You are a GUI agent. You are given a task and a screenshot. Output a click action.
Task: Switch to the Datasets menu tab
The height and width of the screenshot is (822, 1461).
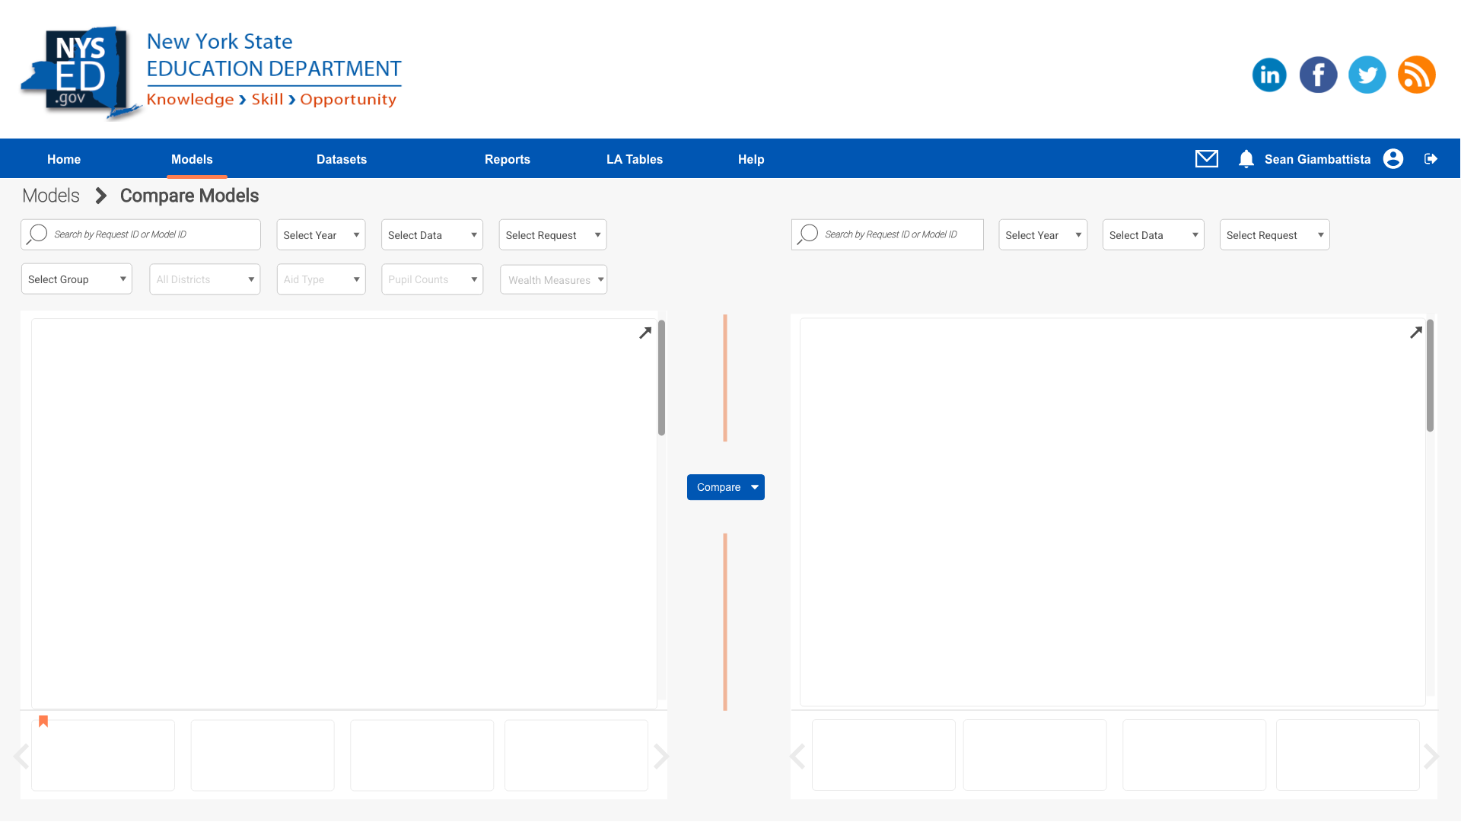[341, 159]
